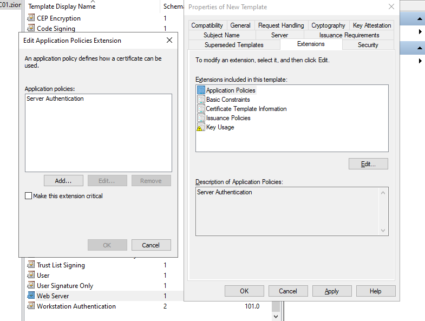Click the Code Signing template icon
The width and height of the screenshot is (425, 321).
31,28
